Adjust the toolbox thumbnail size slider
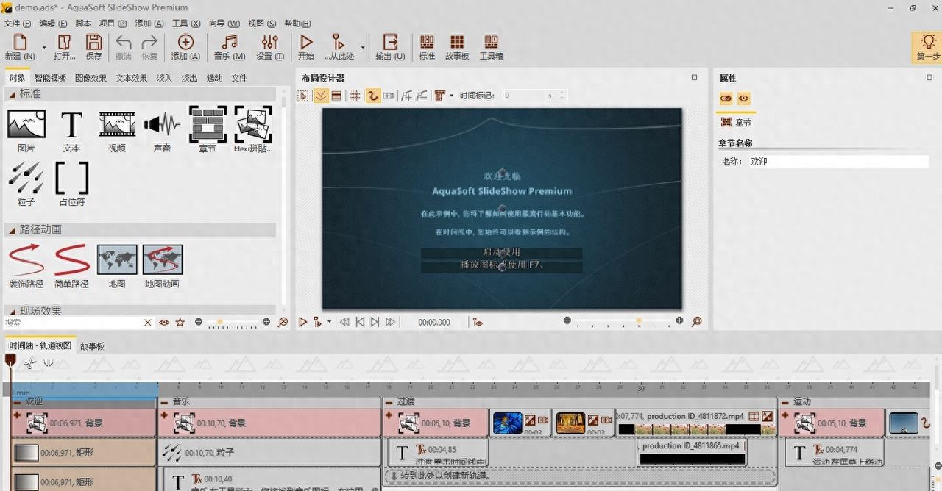 tap(233, 322)
